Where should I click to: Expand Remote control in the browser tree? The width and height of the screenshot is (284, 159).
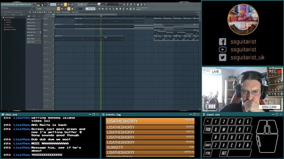pyautogui.click(x=10, y=30)
